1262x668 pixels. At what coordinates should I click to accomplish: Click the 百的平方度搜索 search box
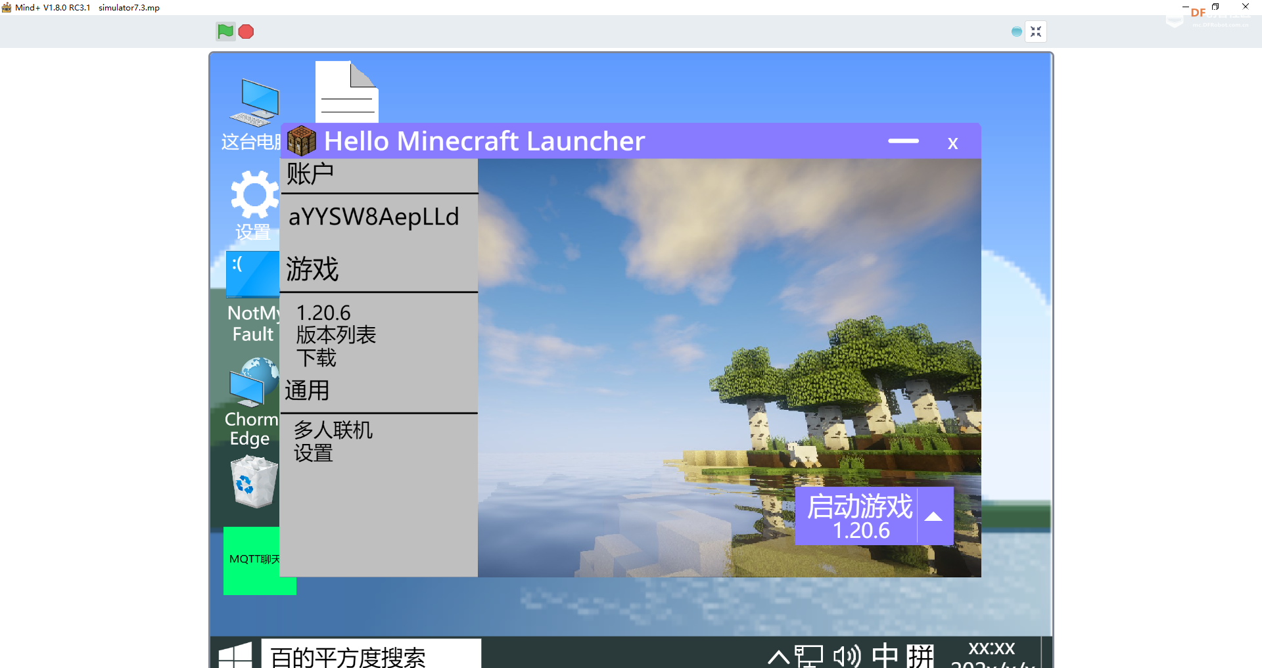(x=371, y=654)
